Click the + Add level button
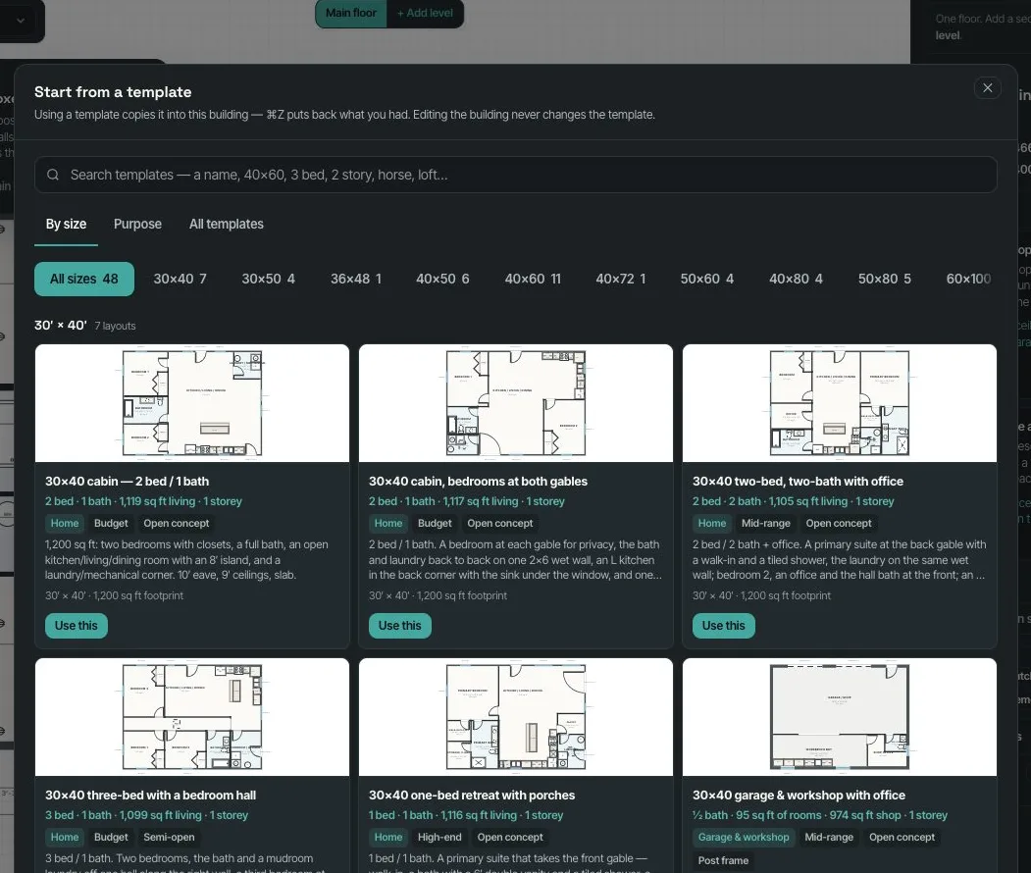Viewport: 1031px width, 873px height. [x=425, y=13]
